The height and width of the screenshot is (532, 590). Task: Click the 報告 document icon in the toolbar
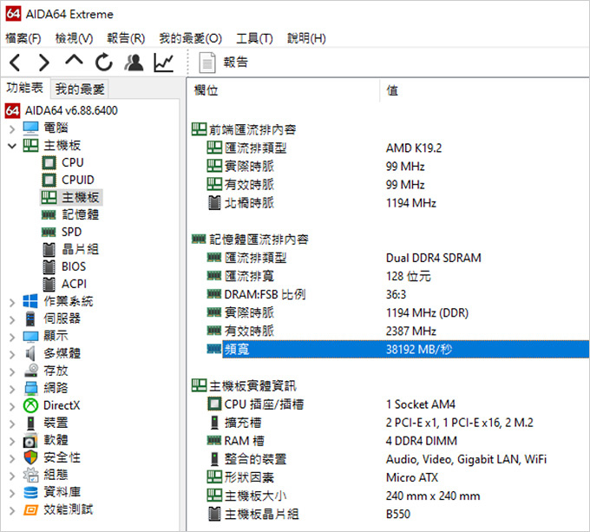[207, 62]
